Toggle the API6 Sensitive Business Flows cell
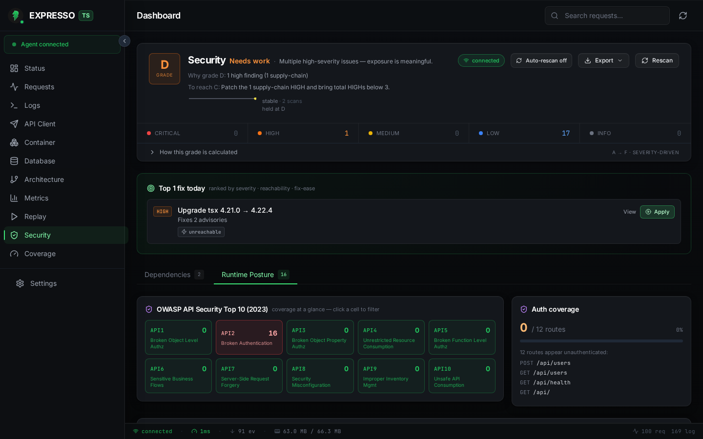703x439 pixels. pos(178,376)
